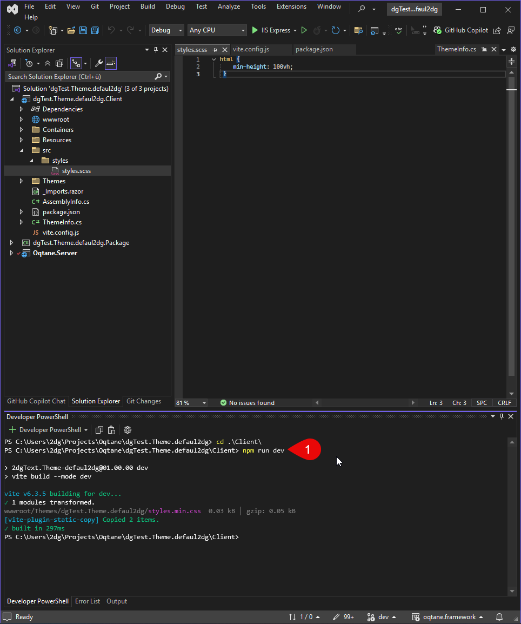Toggle auto-hide pin on Solution Explorer panel
521x624 pixels.
click(x=156, y=50)
